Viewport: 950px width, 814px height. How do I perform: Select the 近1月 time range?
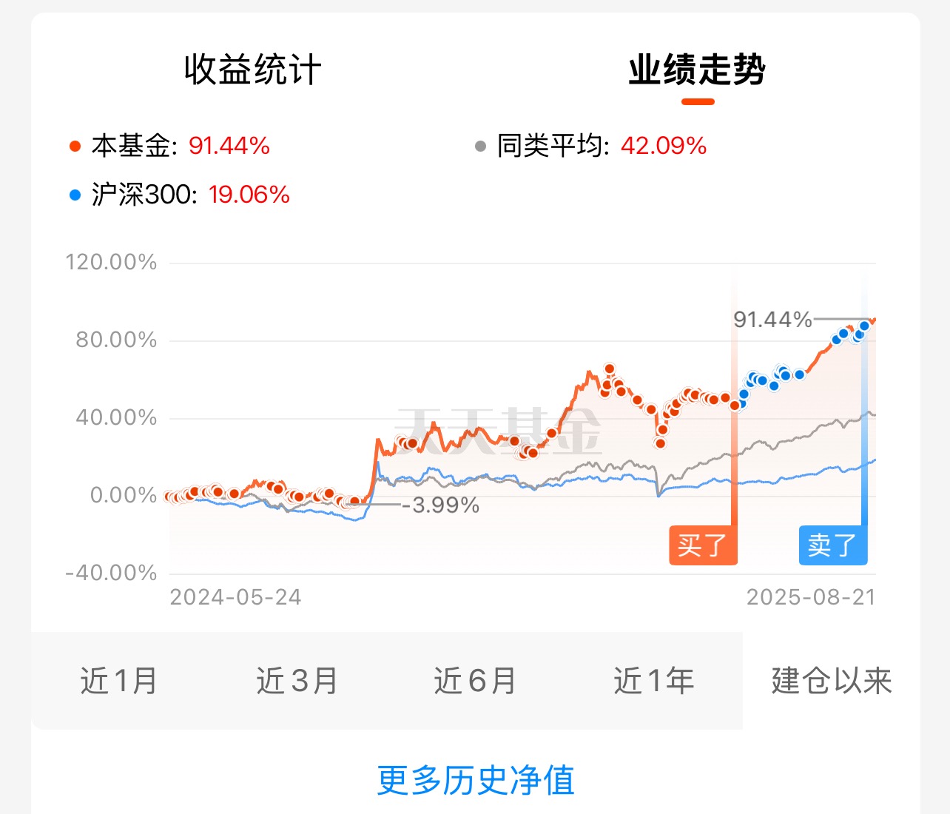[119, 681]
